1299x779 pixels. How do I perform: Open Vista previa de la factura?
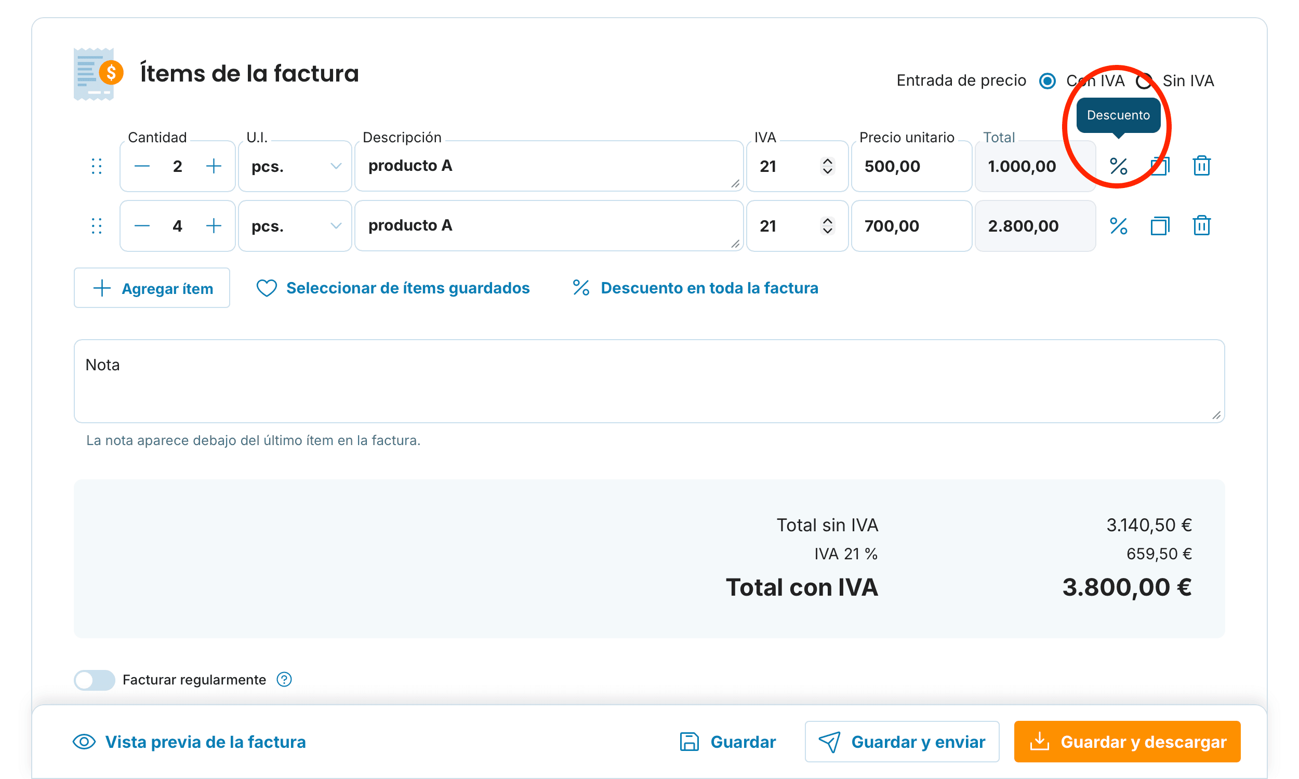(189, 742)
